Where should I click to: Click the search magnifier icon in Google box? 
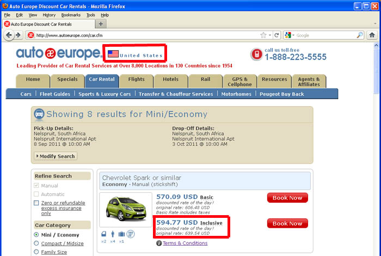tap(360, 35)
